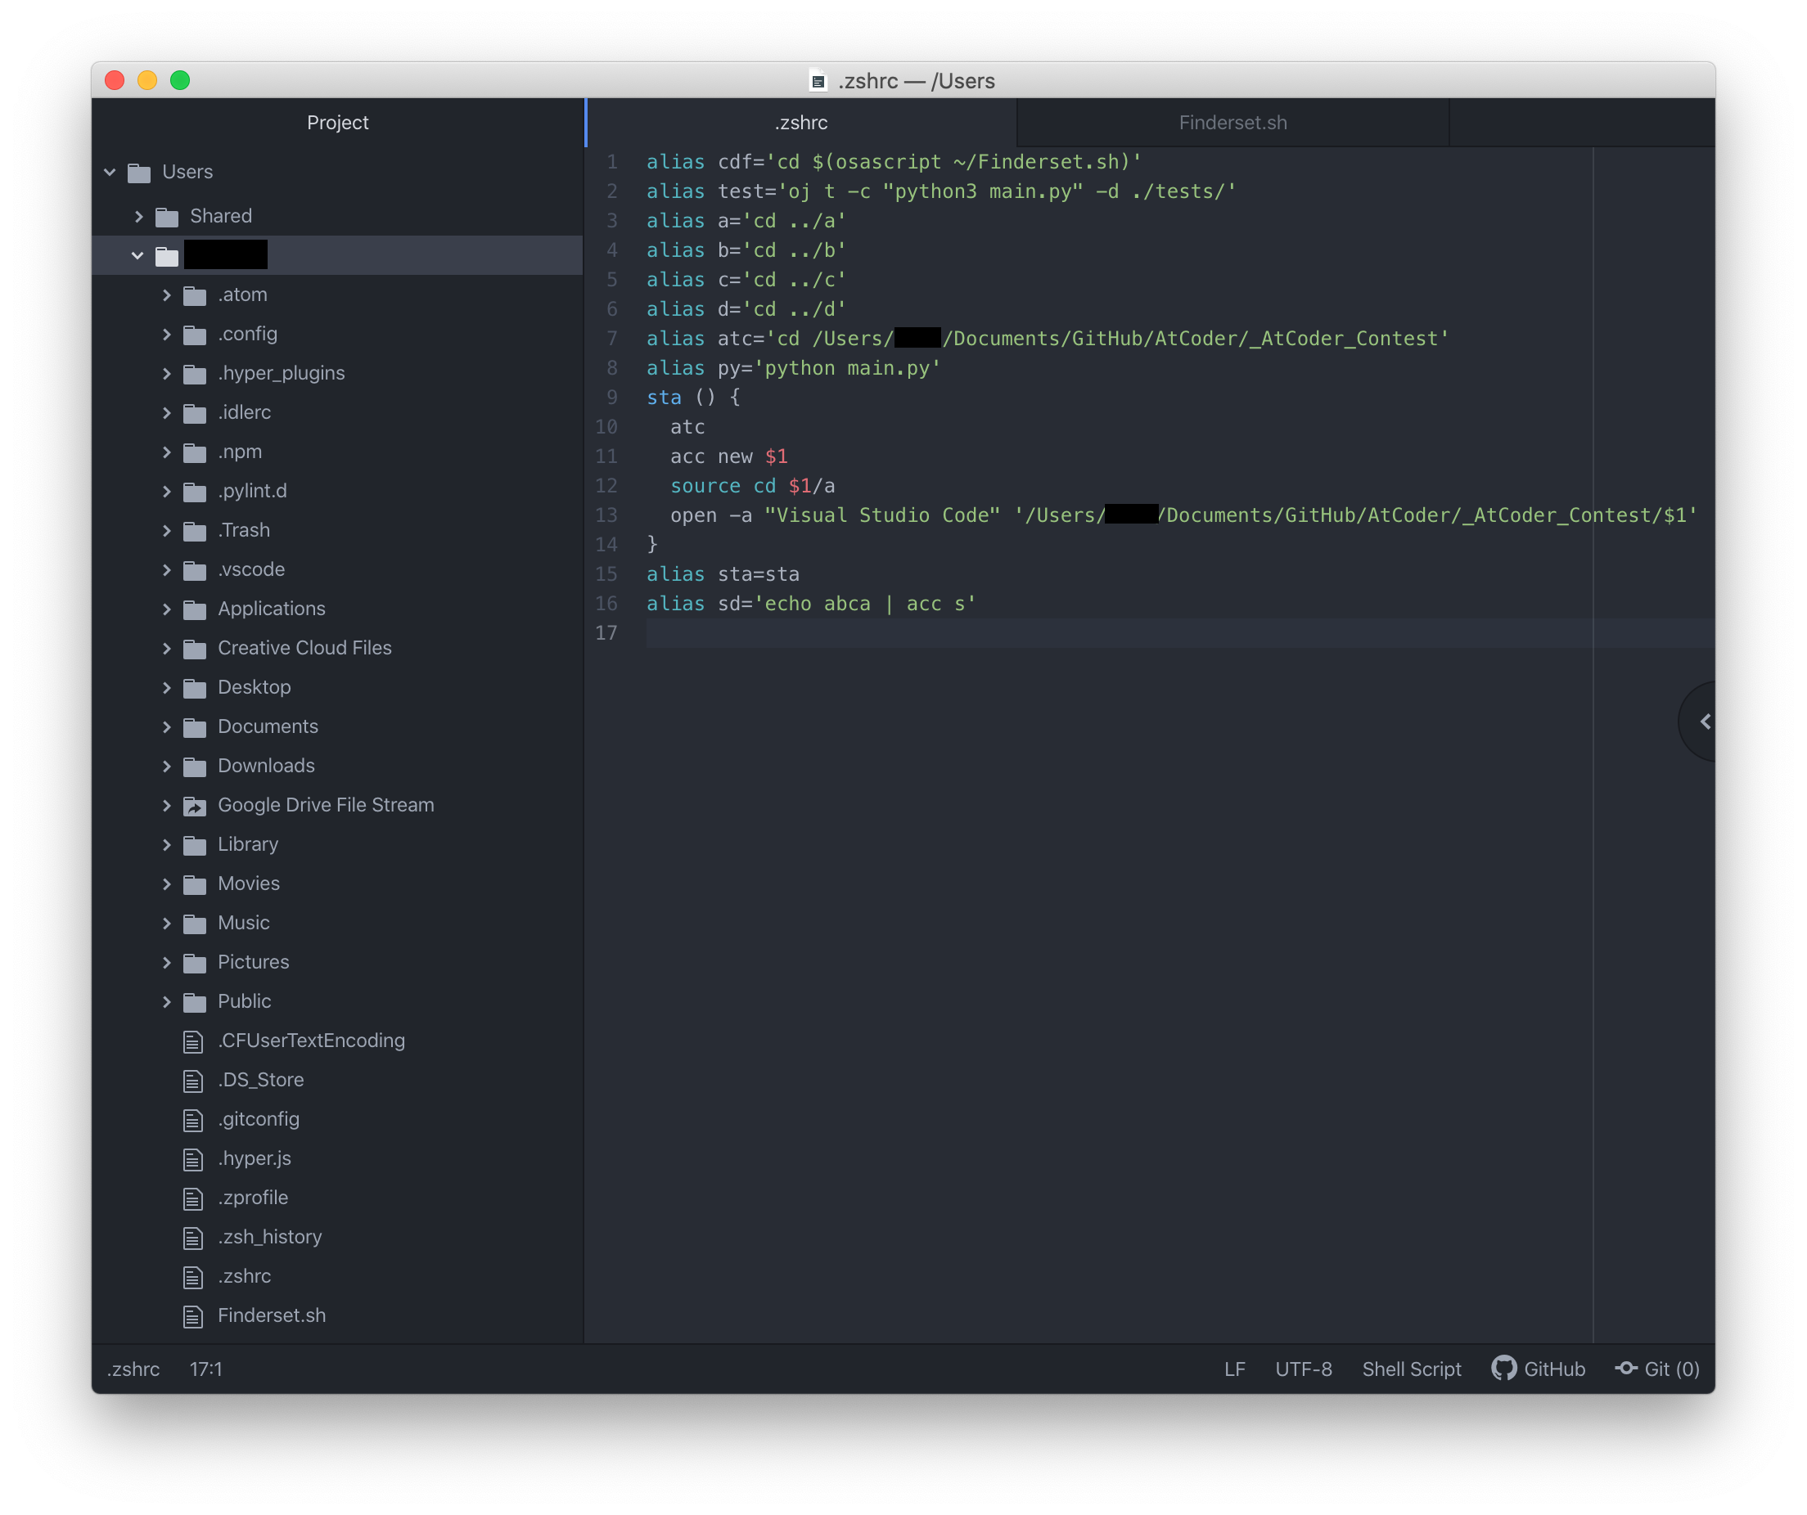Click the Git commit icon in status bar
Image resolution: width=1807 pixels, height=1515 pixels.
click(1625, 1368)
